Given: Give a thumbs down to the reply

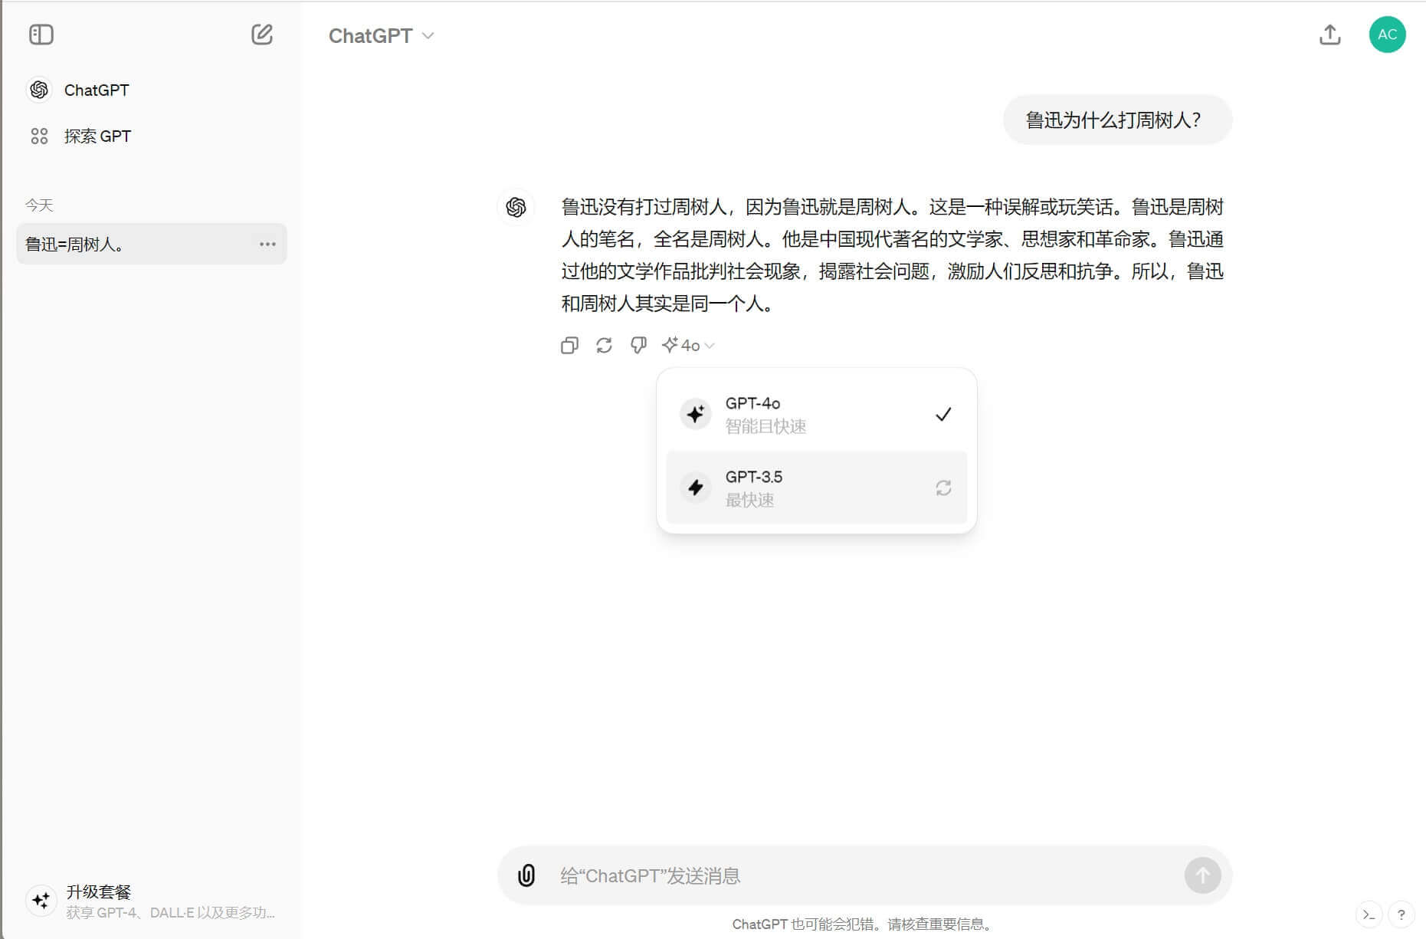Looking at the screenshot, I should [638, 345].
